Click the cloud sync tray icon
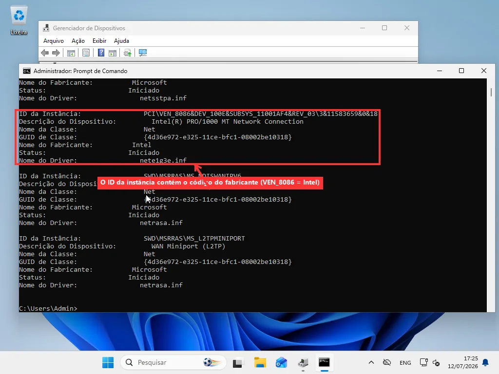Screen dimensions: 499x374 386,362
